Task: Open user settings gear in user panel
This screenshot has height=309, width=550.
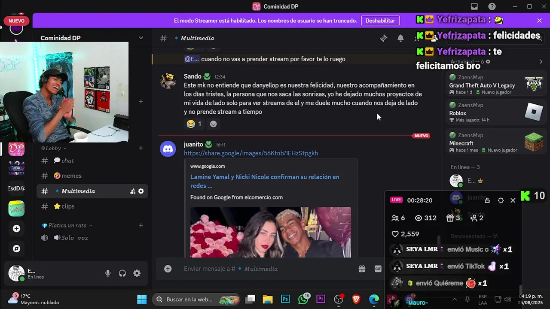Action: pos(137,273)
